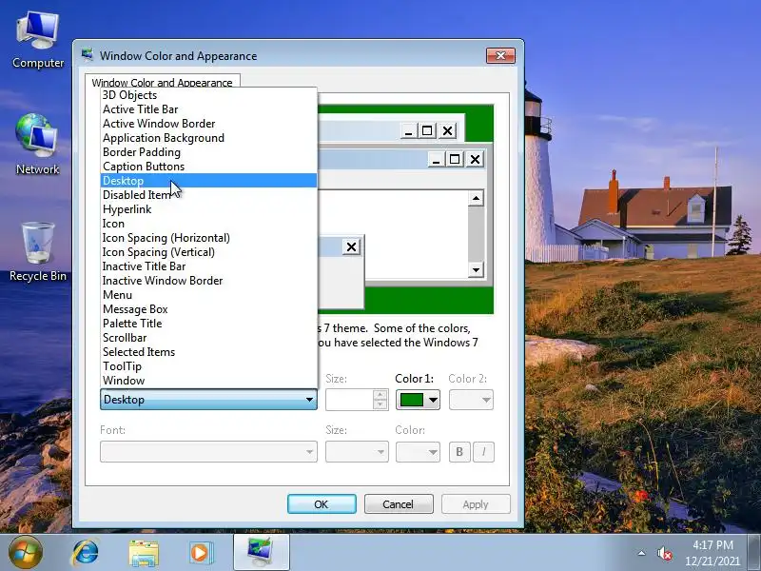Choose Icon Spacing (Vertical)
This screenshot has width=761, height=571.
coord(208,252)
